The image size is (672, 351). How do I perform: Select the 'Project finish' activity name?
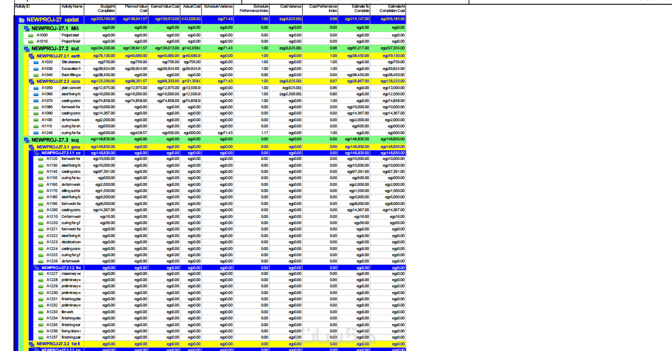click(71, 42)
